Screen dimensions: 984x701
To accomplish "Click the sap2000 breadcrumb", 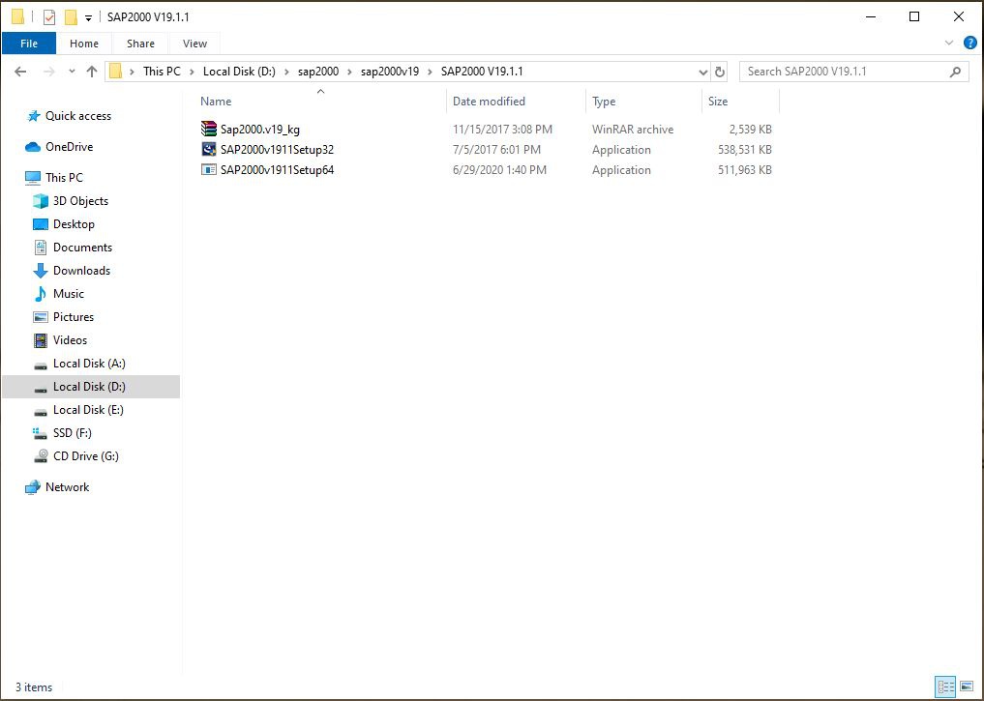I will 318,72.
